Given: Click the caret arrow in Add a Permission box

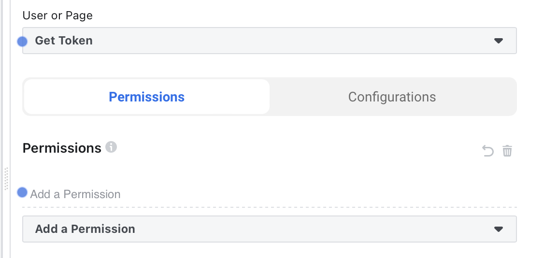Looking at the screenshot, I should tap(499, 229).
